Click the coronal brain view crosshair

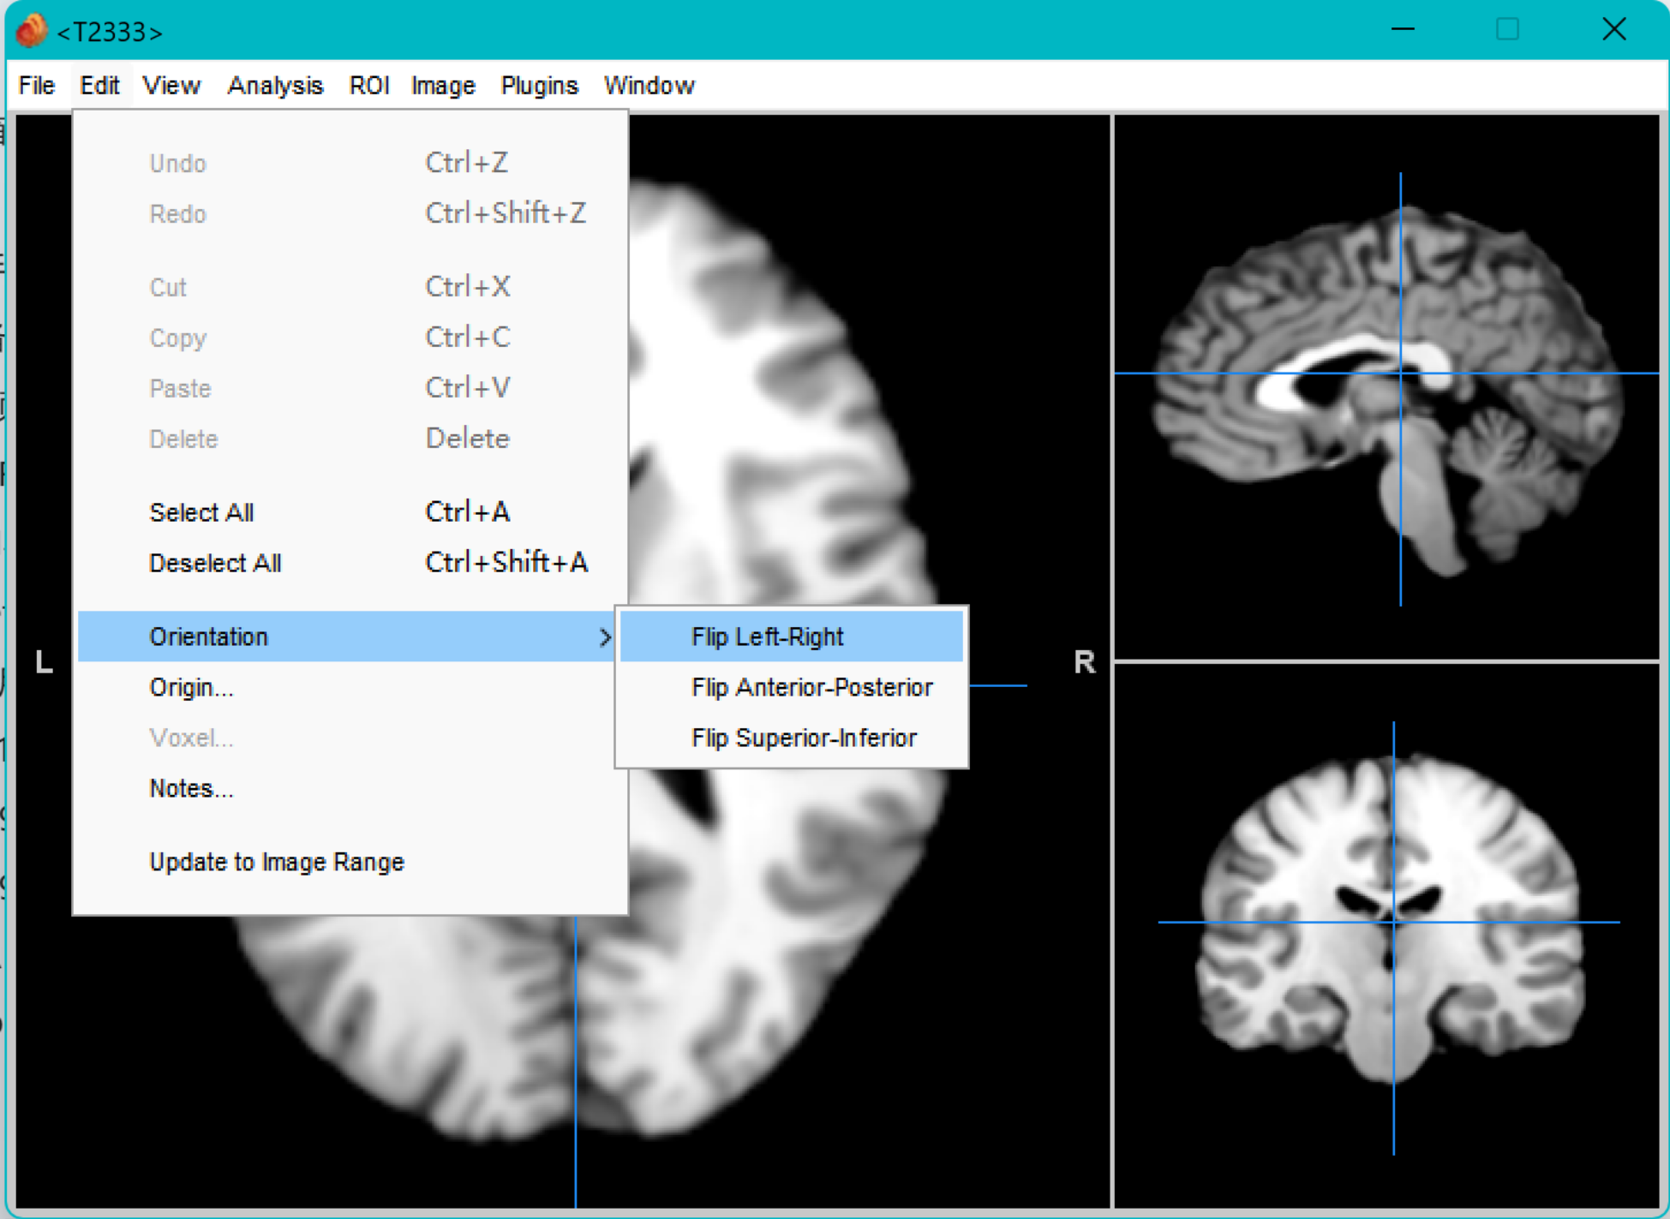coord(1393,923)
